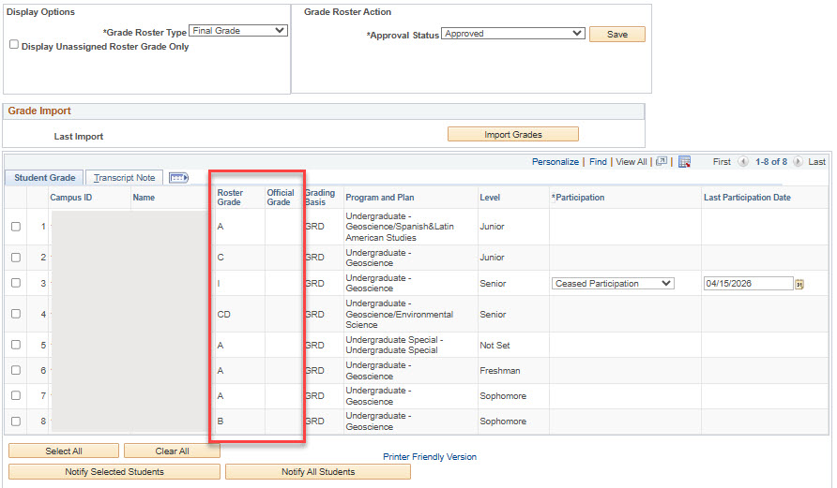Sort by Level column header

click(490, 197)
